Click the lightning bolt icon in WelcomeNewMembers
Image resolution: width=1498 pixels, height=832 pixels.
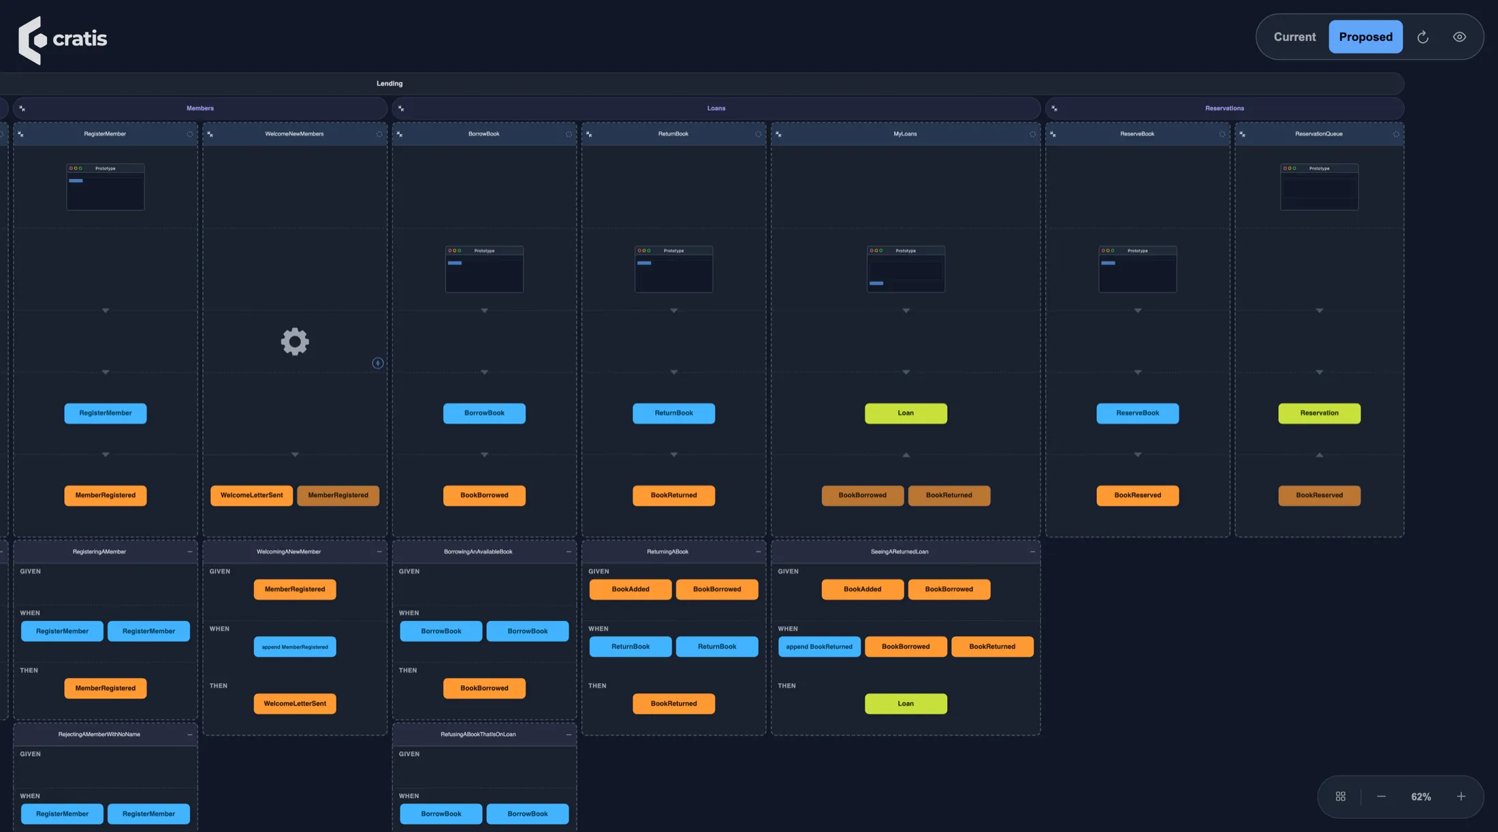tap(378, 364)
